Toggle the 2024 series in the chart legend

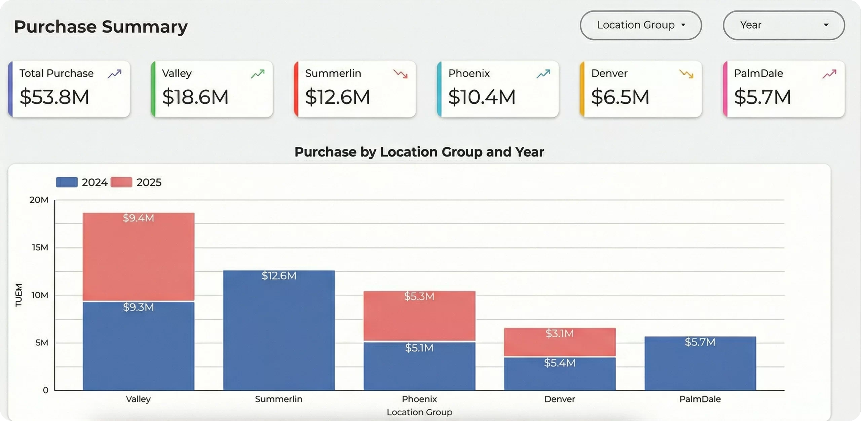click(x=95, y=182)
